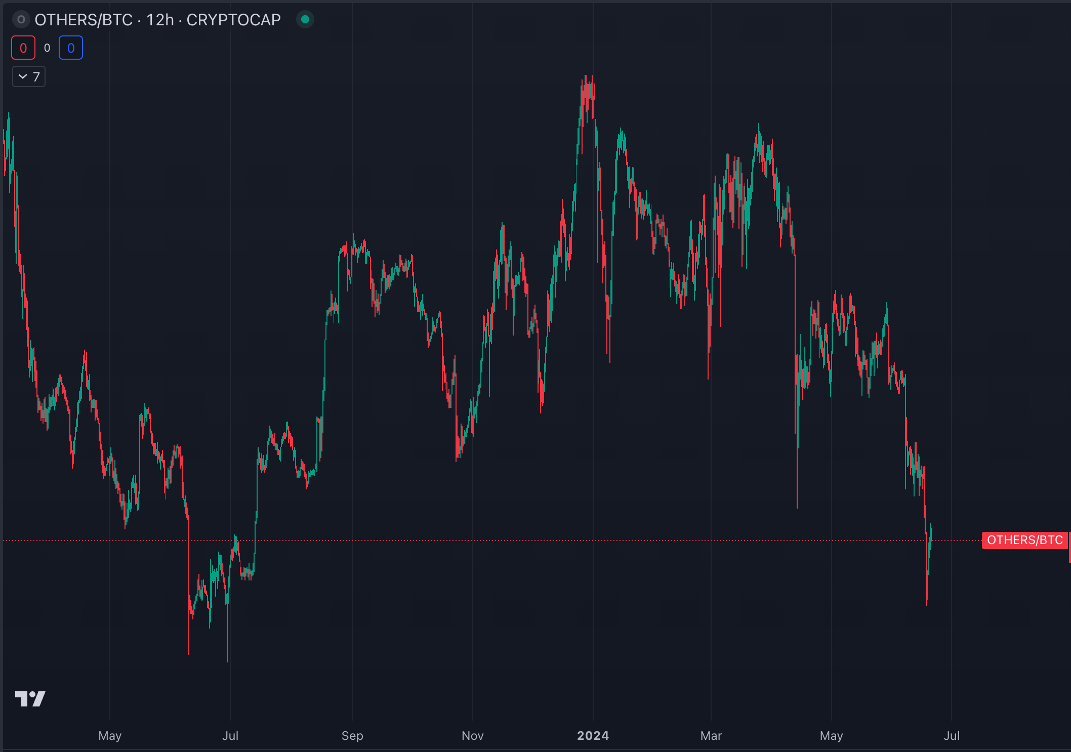Expand the collapsed indicators legend showing 7

pyautogui.click(x=29, y=77)
